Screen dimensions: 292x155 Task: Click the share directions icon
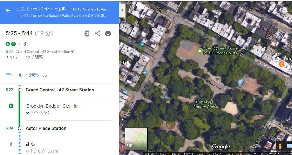pyautogui.click(x=97, y=34)
